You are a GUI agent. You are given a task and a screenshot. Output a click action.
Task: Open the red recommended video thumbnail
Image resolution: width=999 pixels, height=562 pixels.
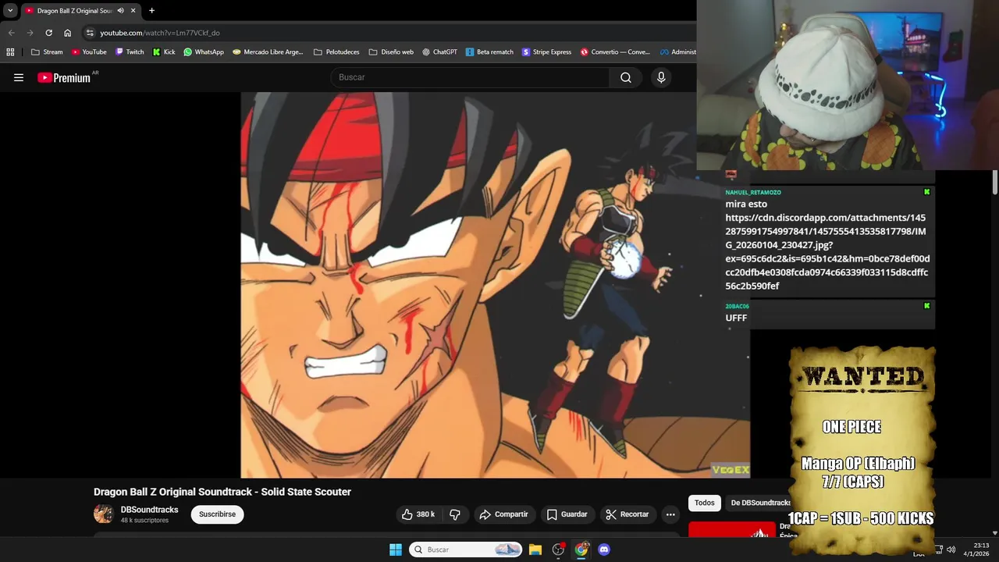coord(732,531)
